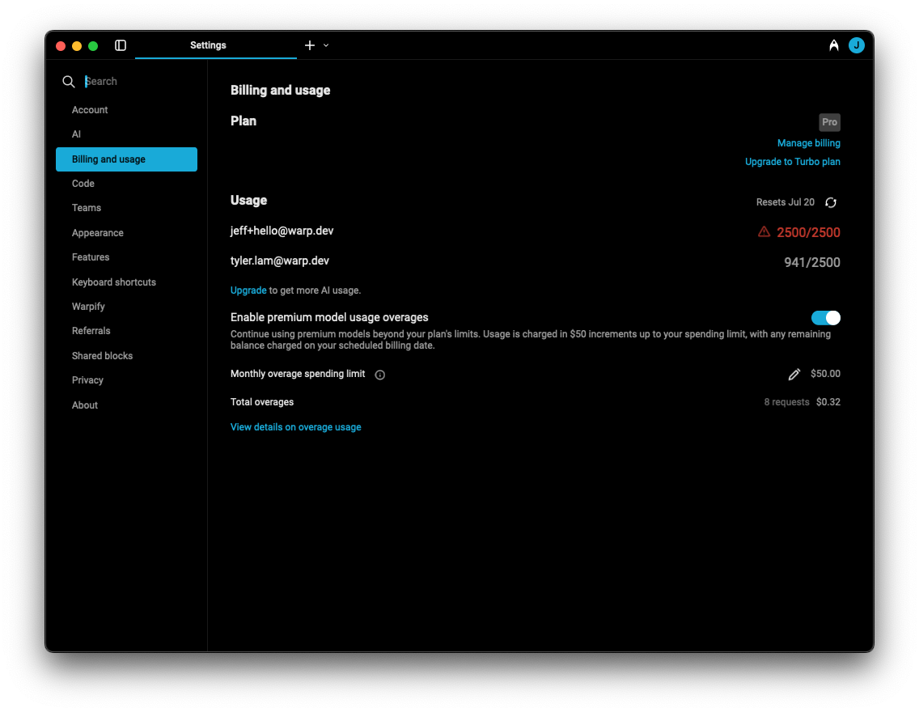The height and width of the screenshot is (712, 919).
Task: Select the AI settings section
Action: pos(76,134)
